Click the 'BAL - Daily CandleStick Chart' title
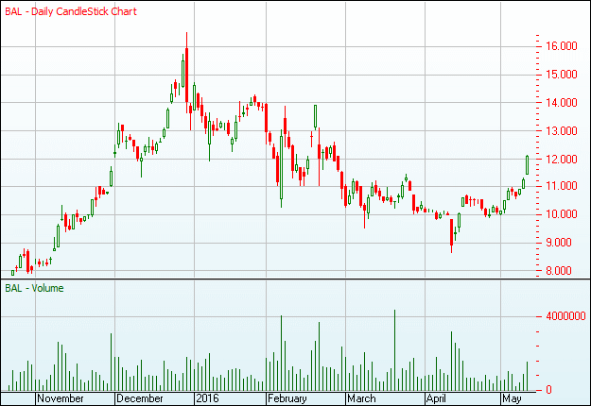The width and height of the screenshot is (591, 406). point(71,11)
